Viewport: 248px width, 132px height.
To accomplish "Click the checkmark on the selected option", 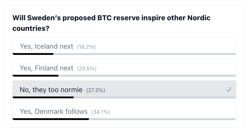I will (x=229, y=90).
